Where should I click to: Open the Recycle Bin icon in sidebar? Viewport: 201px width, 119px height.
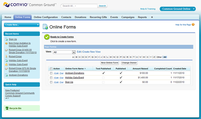[x=7, y=108]
